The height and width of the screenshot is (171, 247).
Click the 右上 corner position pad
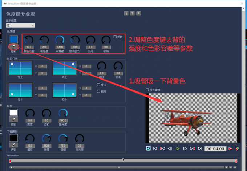[x=65, y=68]
